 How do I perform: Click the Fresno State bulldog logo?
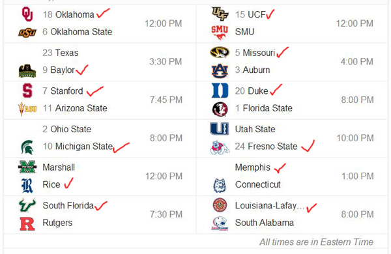click(220, 148)
